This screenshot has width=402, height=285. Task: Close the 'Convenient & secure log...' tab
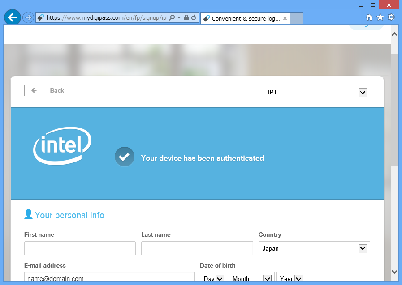click(x=285, y=18)
